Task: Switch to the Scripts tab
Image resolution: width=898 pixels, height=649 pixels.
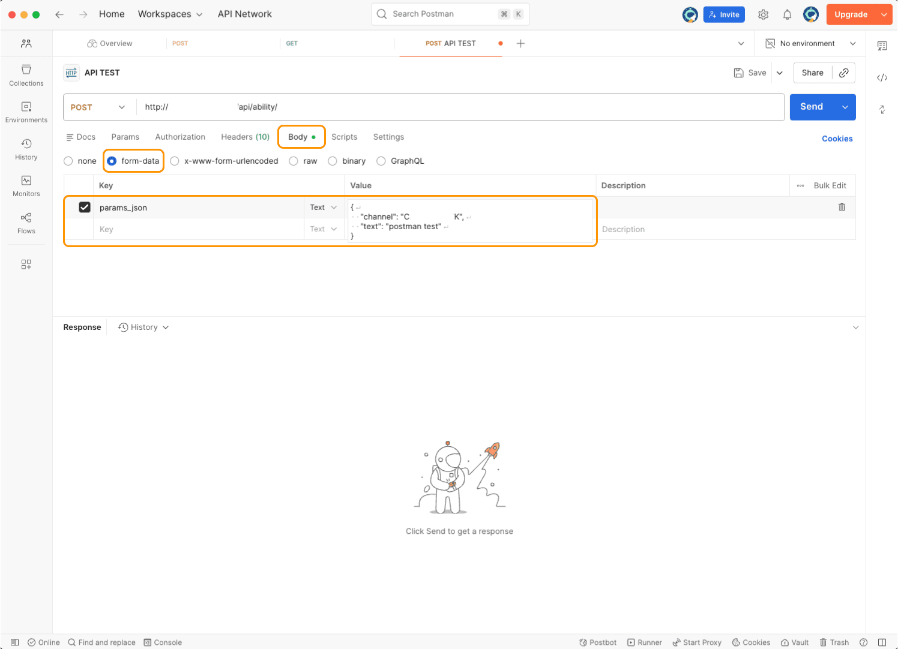Action: (344, 137)
